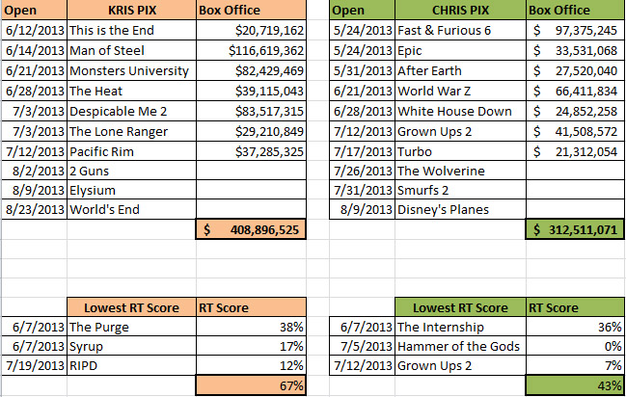This screenshot has height=397, width=626.
Task: Click the 97,375,245 box office cell
Action: (x=575, y=30)
